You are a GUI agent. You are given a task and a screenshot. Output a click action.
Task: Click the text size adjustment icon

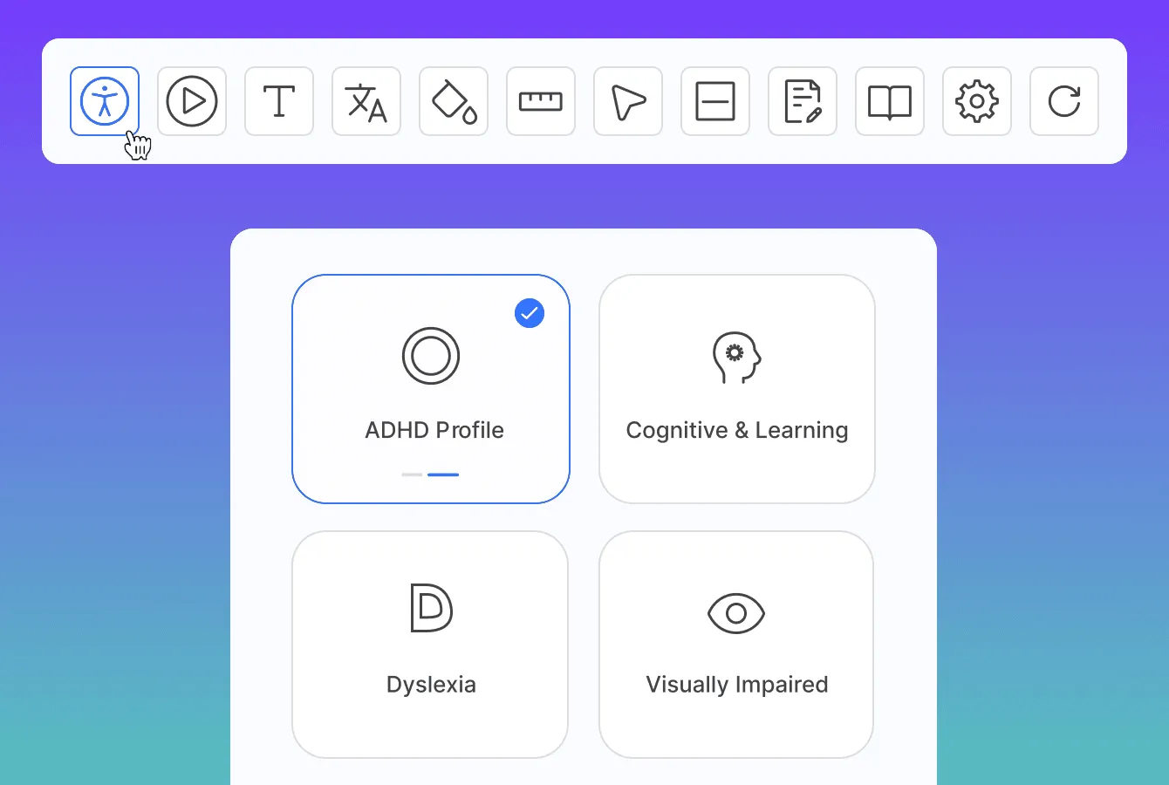(279, 101)
